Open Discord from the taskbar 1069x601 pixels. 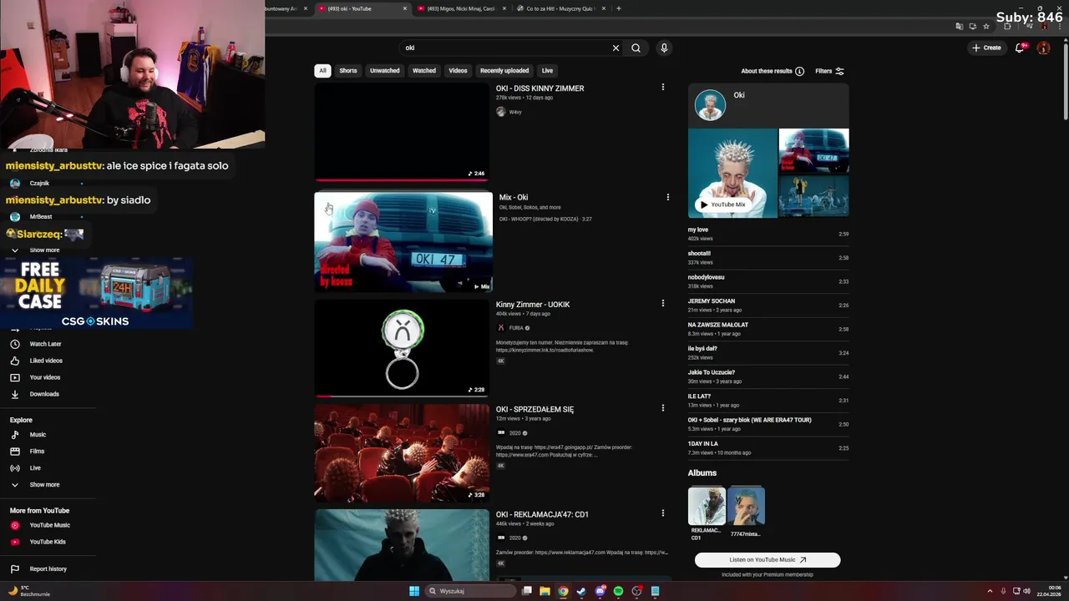[x=600, y=591]
